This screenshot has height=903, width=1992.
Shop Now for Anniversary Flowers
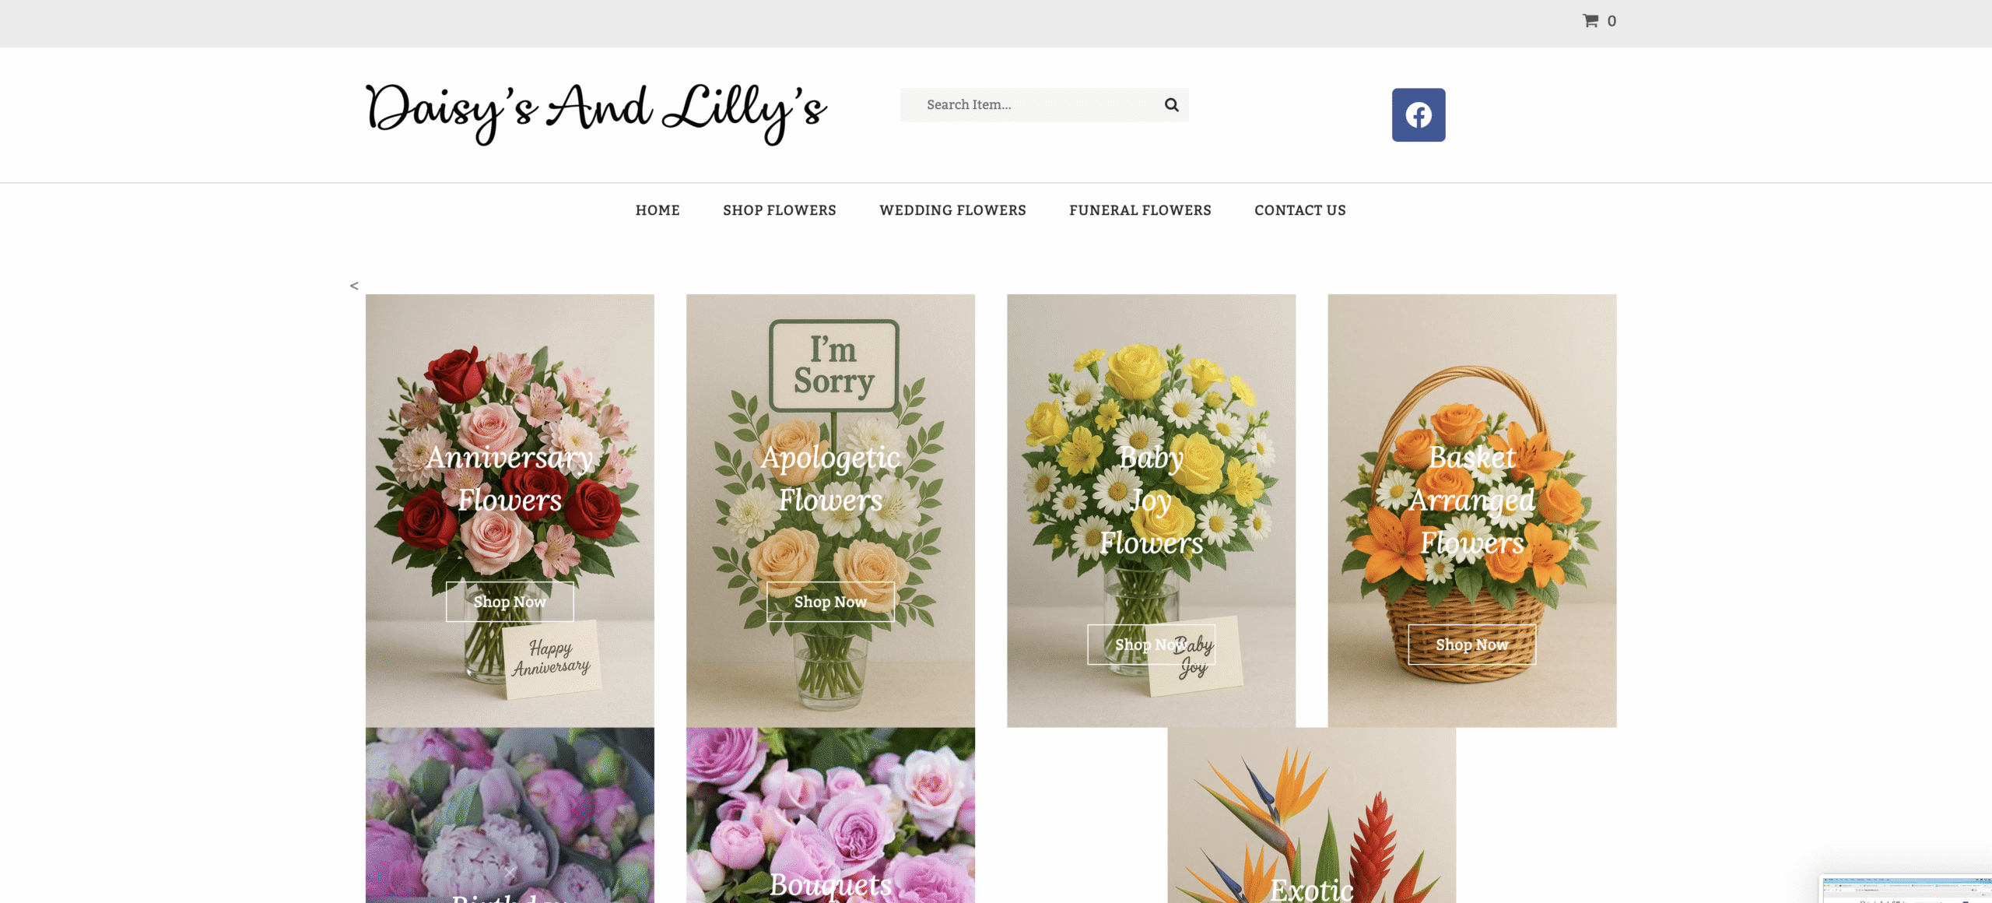click(510, 602)
